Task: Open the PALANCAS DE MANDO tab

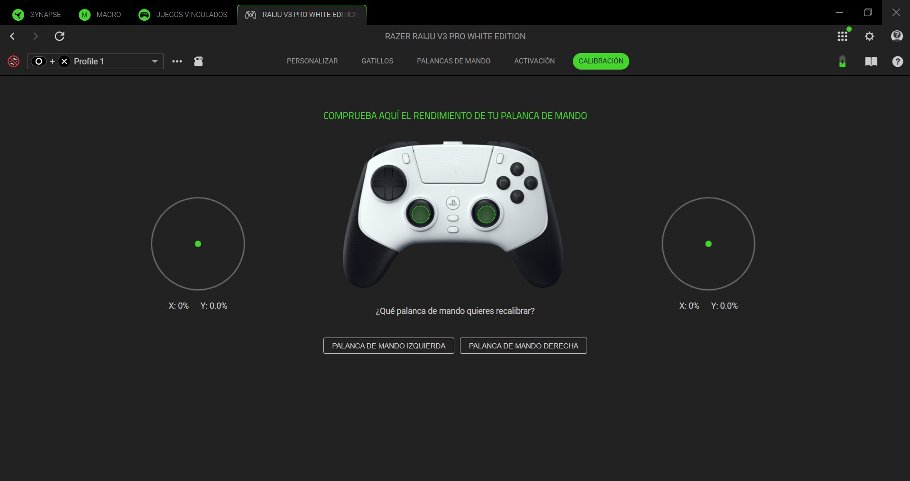Action: [454, 61]
